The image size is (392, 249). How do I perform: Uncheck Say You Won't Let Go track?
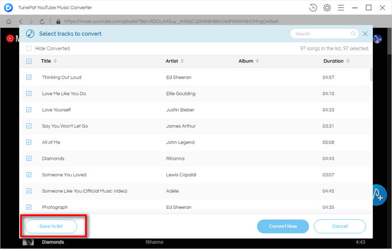click(29, 126)
